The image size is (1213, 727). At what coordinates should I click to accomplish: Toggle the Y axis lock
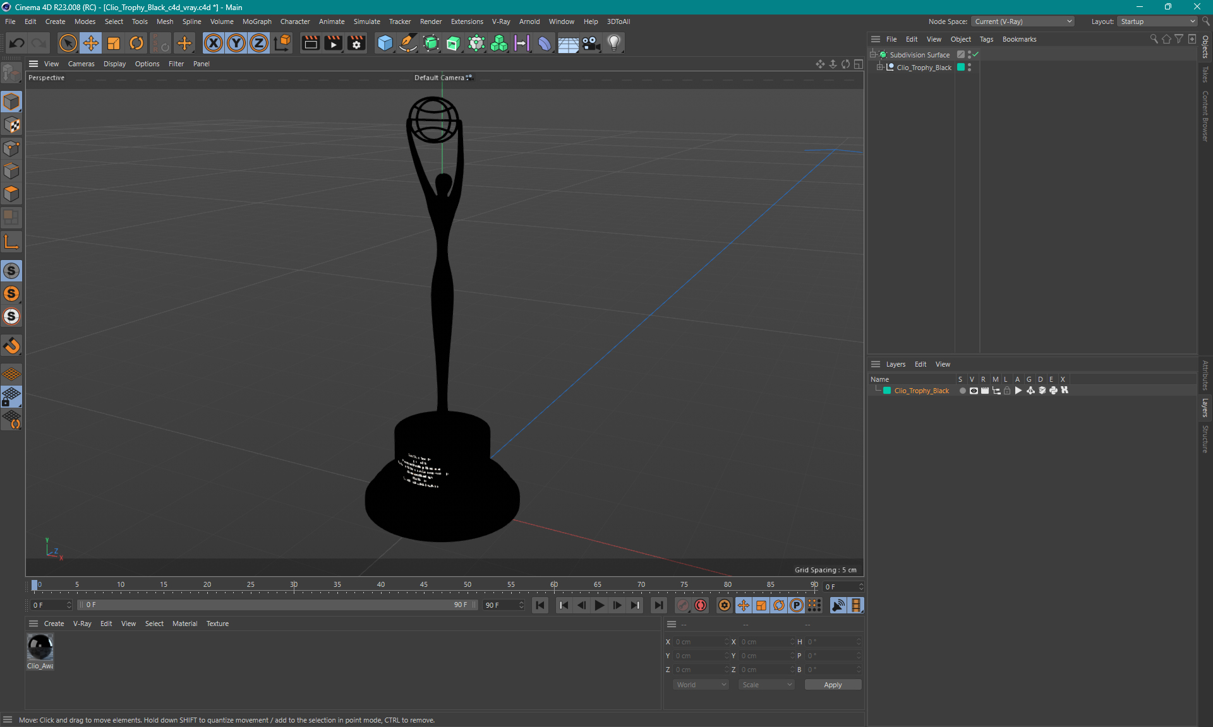coord(236,43)
